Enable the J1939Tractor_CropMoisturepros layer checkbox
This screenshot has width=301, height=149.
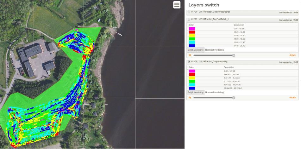tap(189, 12)
